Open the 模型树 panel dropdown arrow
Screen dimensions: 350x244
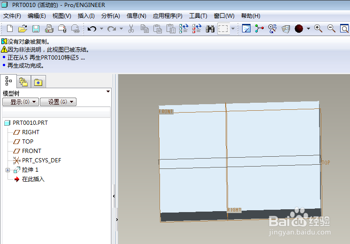[x=108, y=91]
